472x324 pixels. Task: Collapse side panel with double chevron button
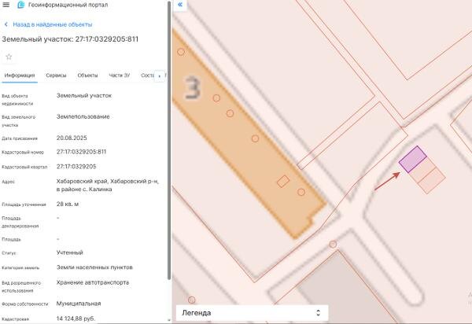coord(180,5)
